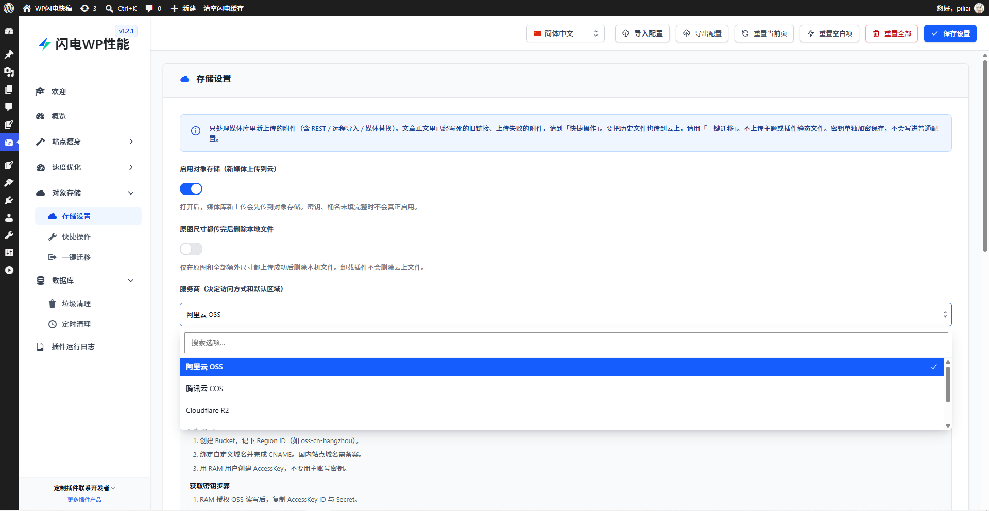Screen dimensions: 989x511
Task: Open the posts pin icon in WP sidebar
Action: (9, 55)
